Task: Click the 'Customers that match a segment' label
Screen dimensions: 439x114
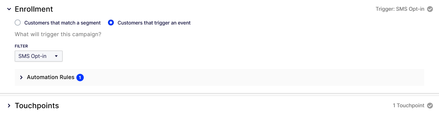Action: 63,23
